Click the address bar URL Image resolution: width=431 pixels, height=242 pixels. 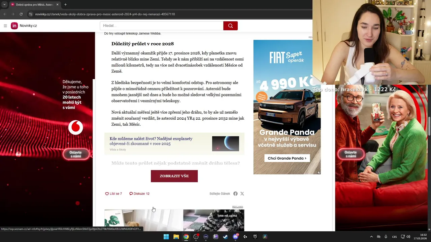tap(105, 14)
